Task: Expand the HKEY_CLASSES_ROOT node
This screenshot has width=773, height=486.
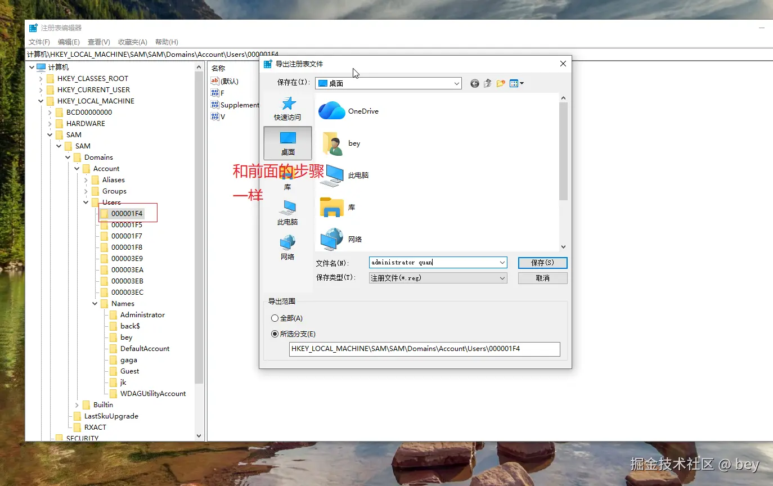Action: pyautogui.click(x=41, y=79)
